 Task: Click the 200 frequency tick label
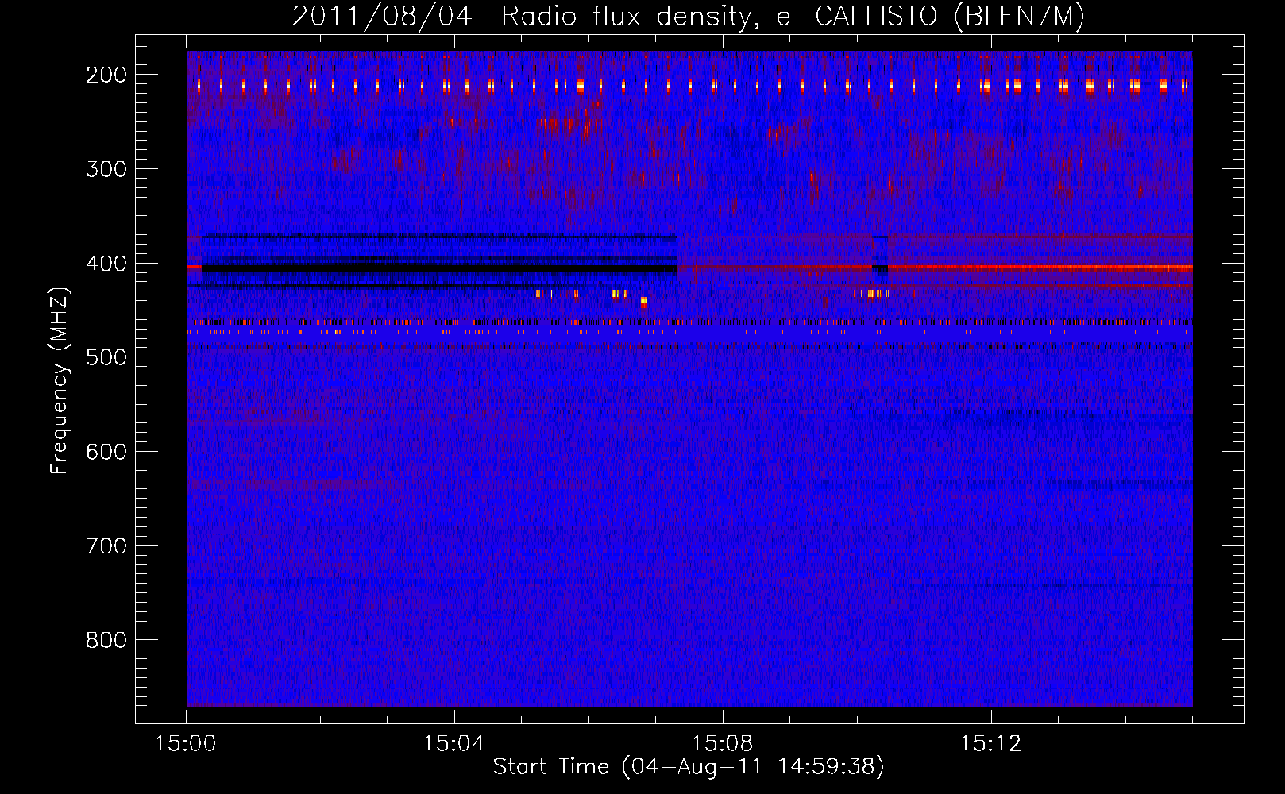[106, 75]
